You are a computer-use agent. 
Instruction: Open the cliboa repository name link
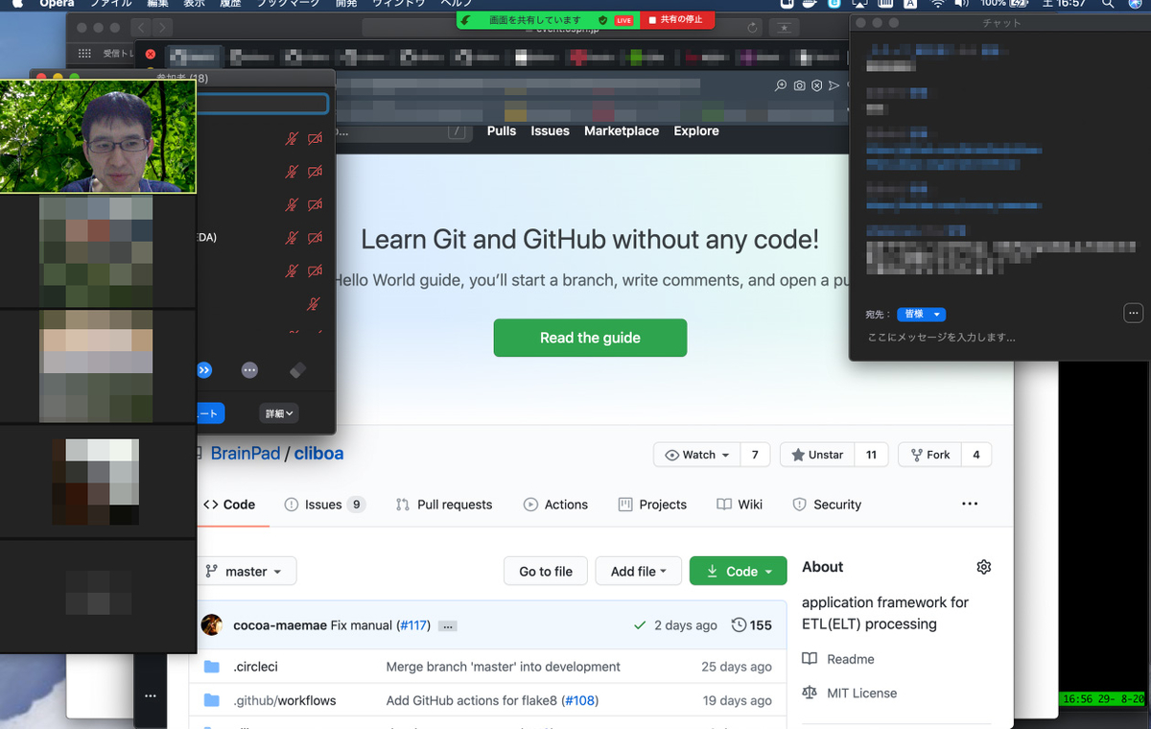[x=318, y=454]
